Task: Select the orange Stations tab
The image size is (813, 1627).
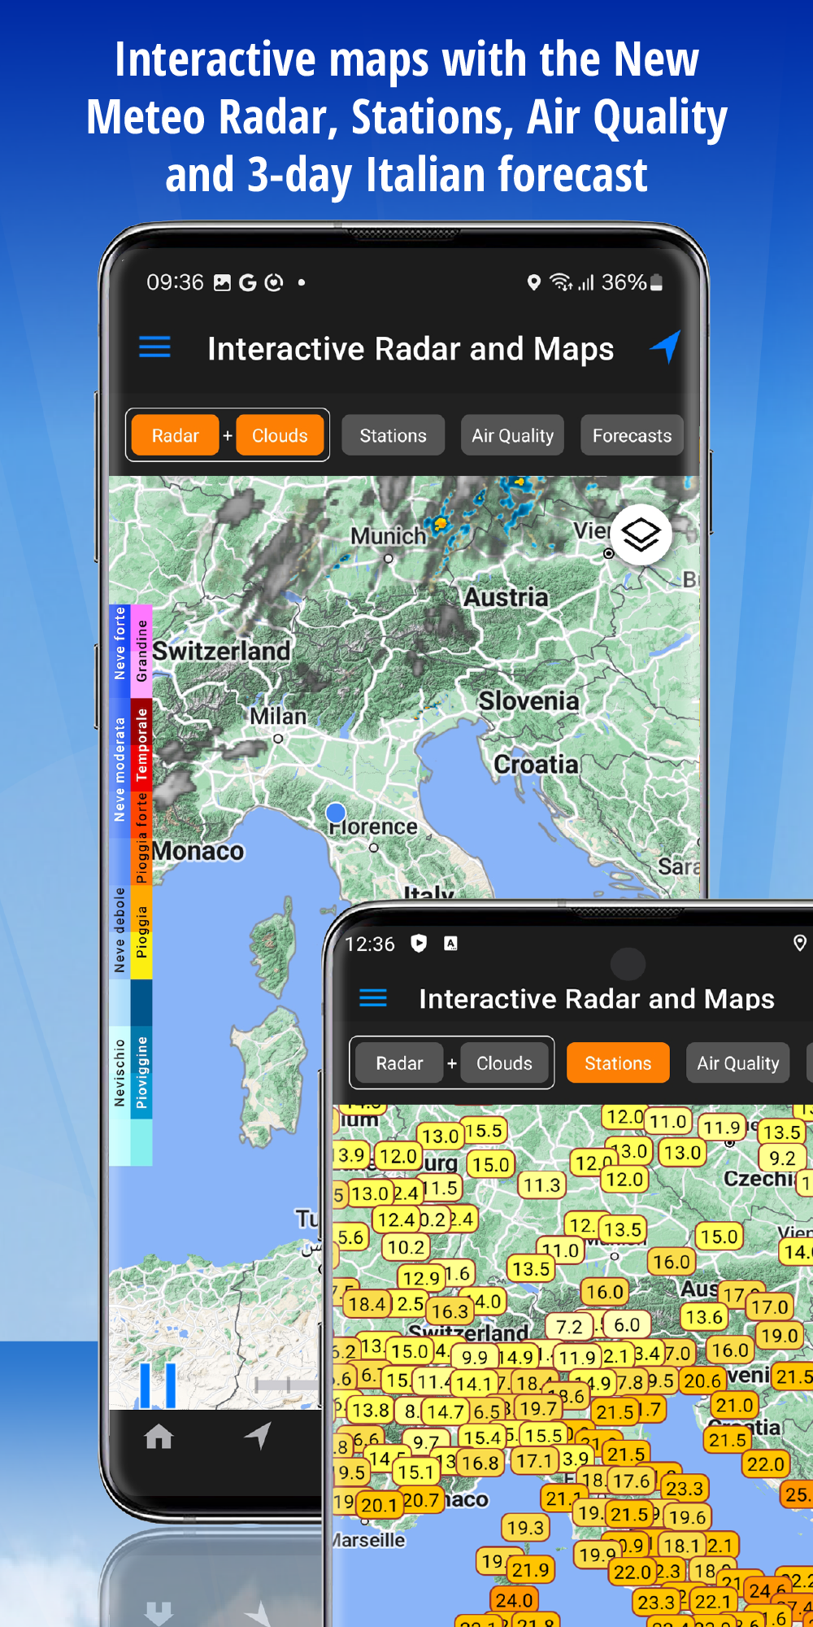Action: point(618,1063)
